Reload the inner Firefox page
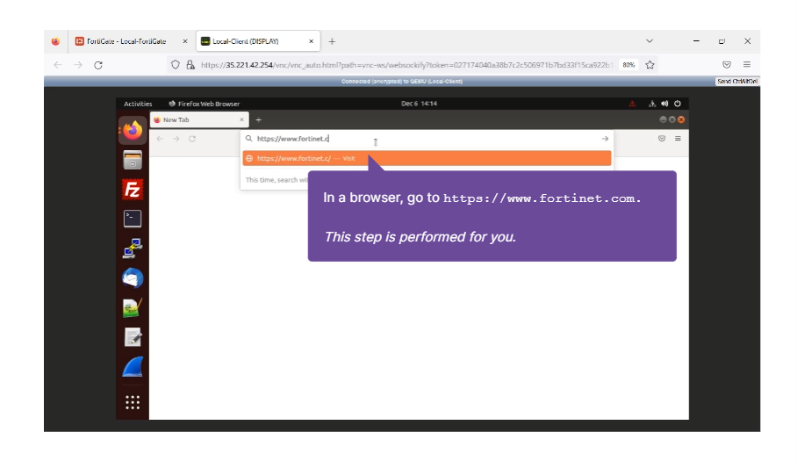 point(192,139)
